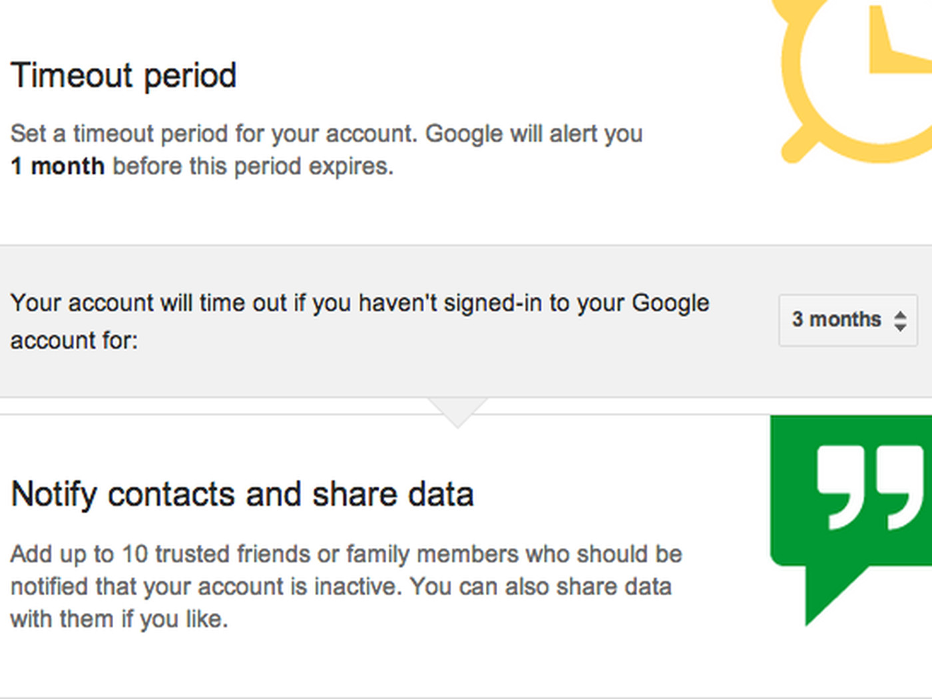Click the 'Set a timeout period' description line
This screenshot has height=699, width=932.
[x=326, y=134]
